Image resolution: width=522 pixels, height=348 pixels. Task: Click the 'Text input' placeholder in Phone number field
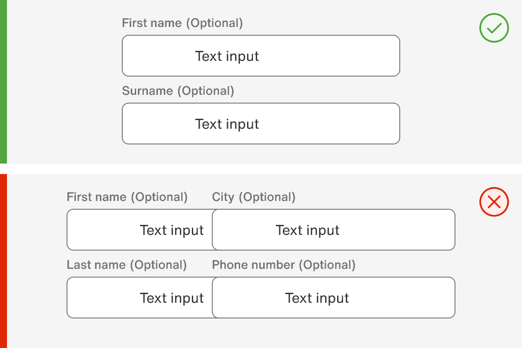317,298
